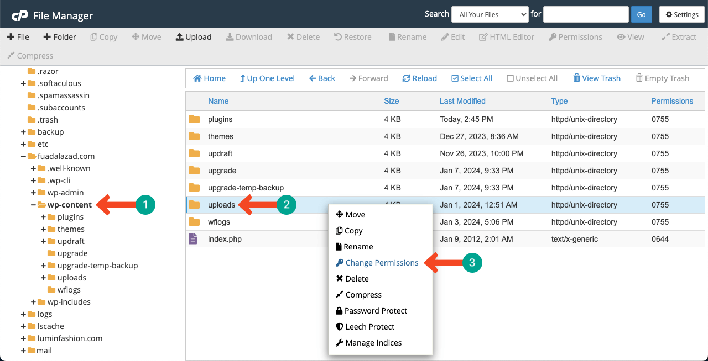Create a new file with +File

click(18, 37)
